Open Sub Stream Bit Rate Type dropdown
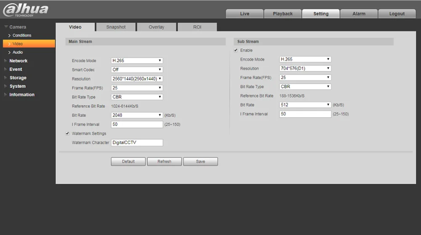 pos(305,87)
